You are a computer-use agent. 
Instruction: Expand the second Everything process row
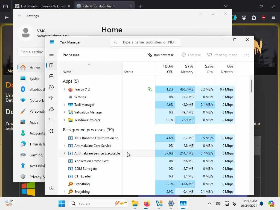tap(64, 192)
